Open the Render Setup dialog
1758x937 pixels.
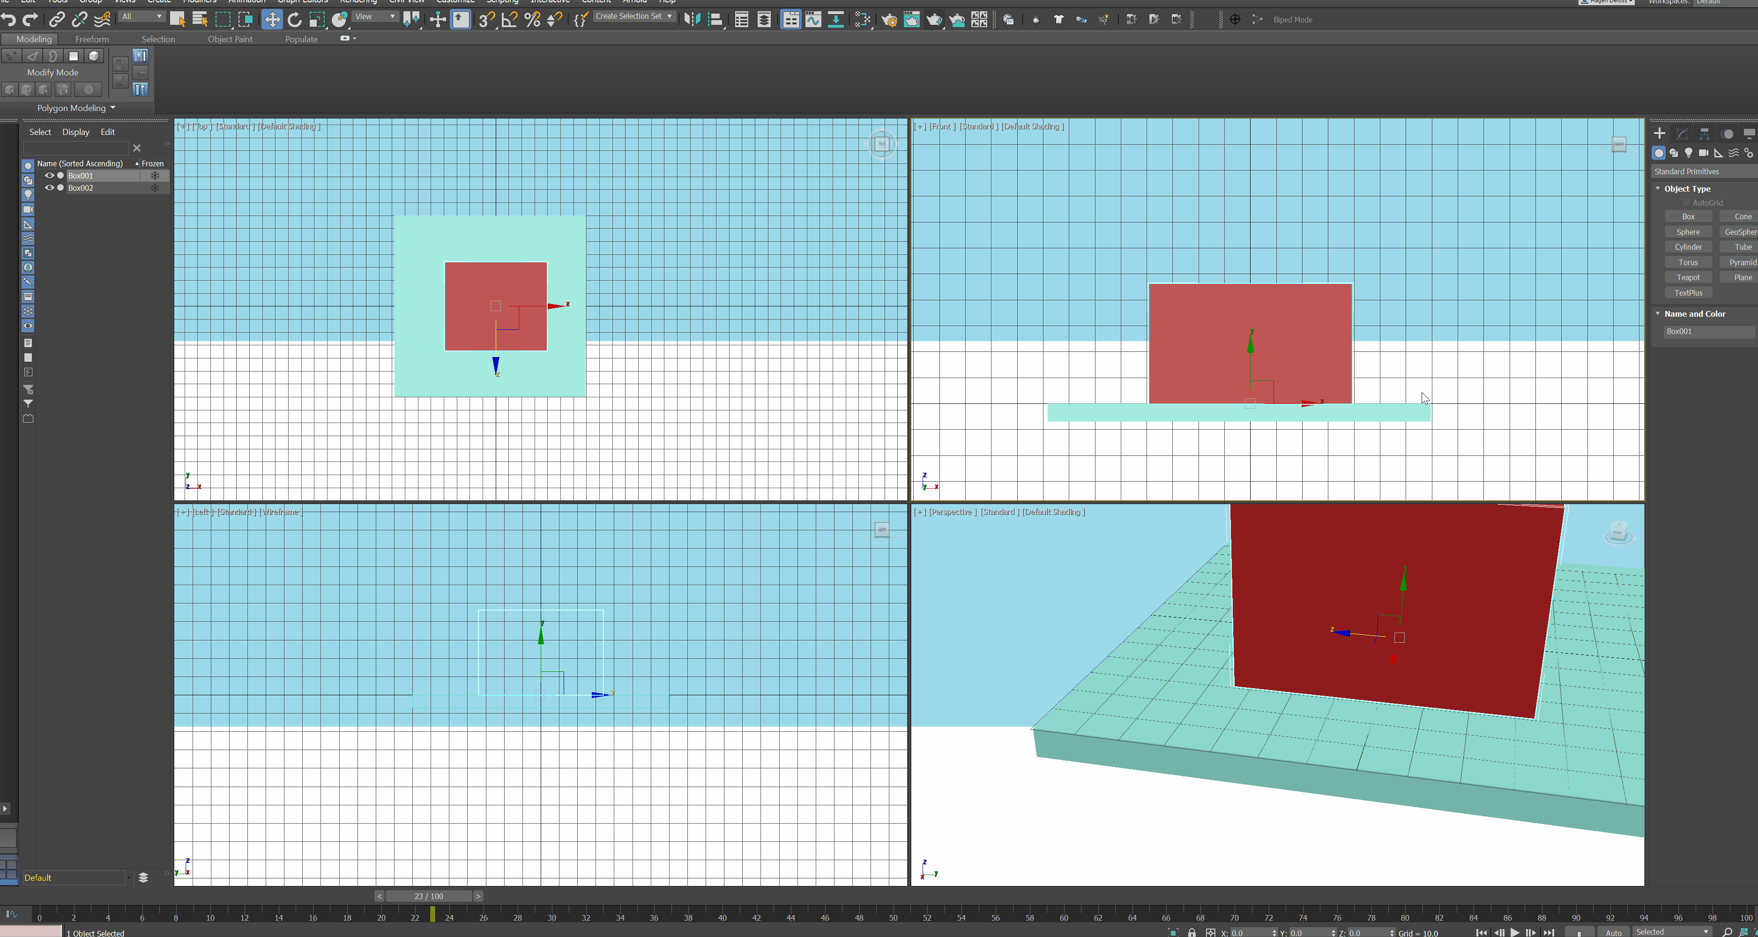(x=889, y=20)
